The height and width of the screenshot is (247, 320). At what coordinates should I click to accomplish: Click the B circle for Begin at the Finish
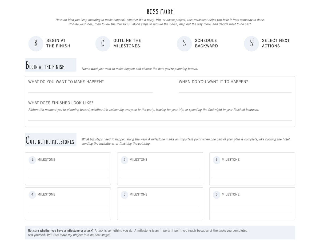point(36,43)
